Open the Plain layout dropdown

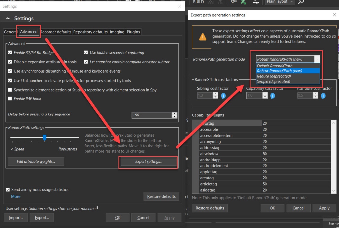(280, 2)
